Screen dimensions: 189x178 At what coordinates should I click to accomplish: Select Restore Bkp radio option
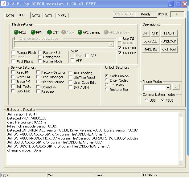click(107, 89)
